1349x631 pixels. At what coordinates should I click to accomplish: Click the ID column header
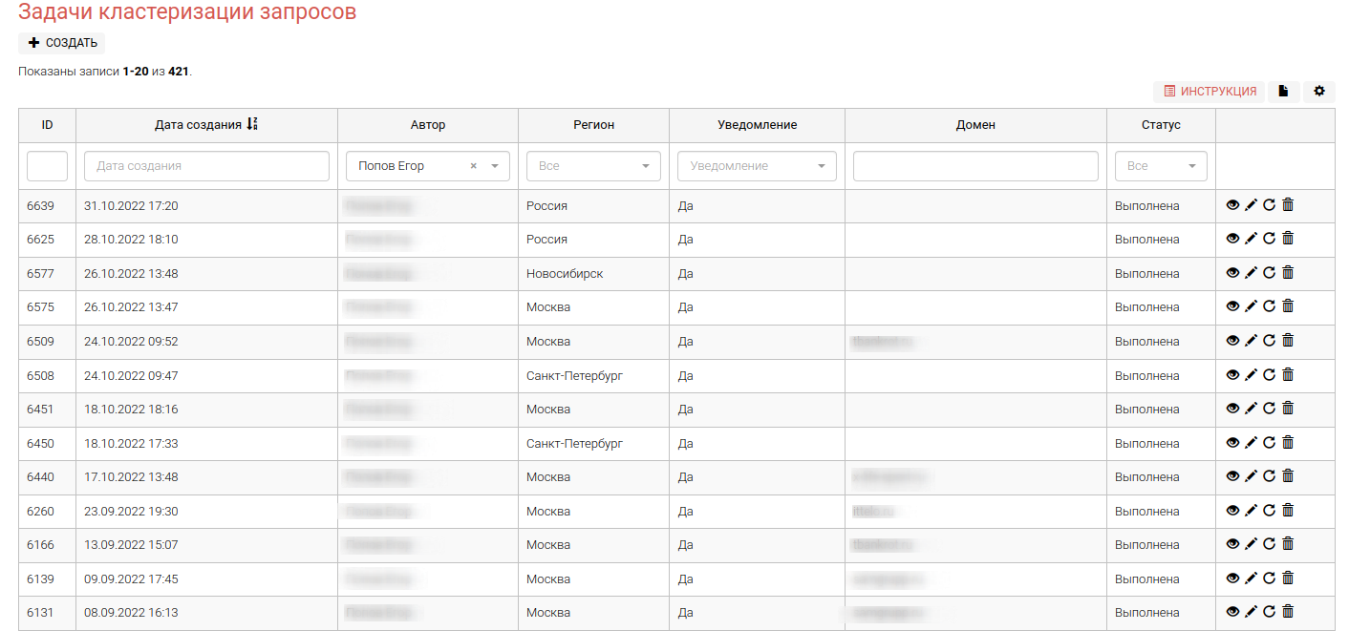(x=47, y=125)
